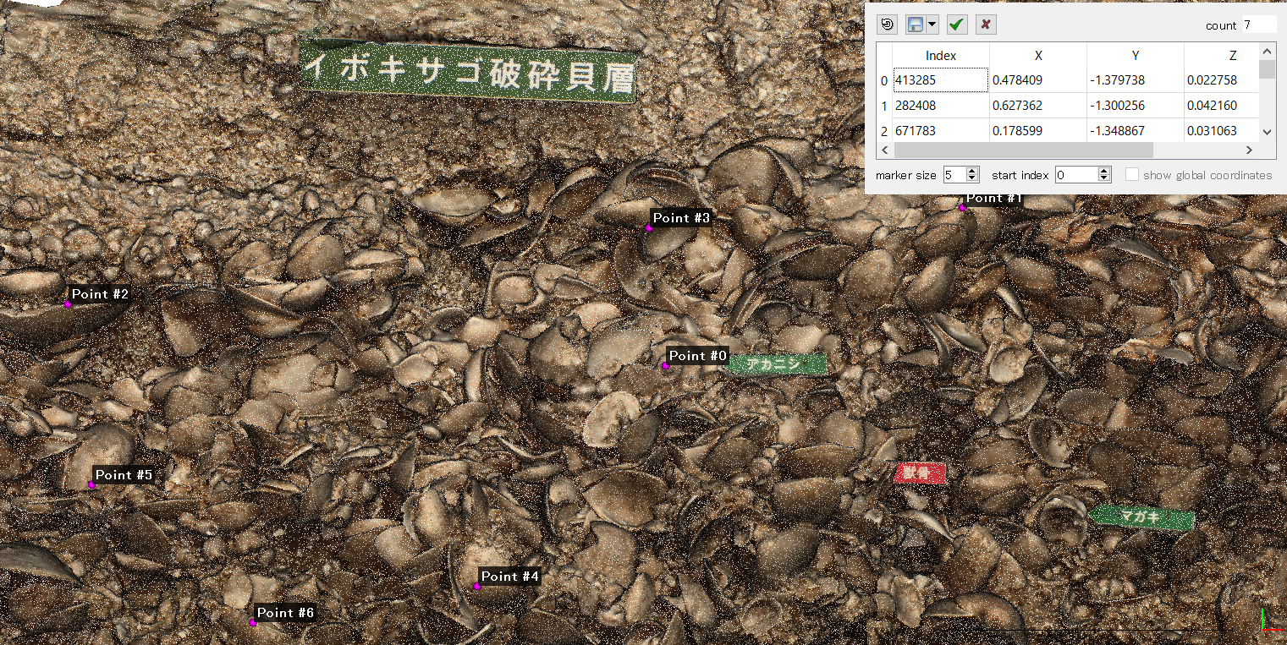Click the count value field
This screenshot has height=645, width=1287.
pos(1258,25)
